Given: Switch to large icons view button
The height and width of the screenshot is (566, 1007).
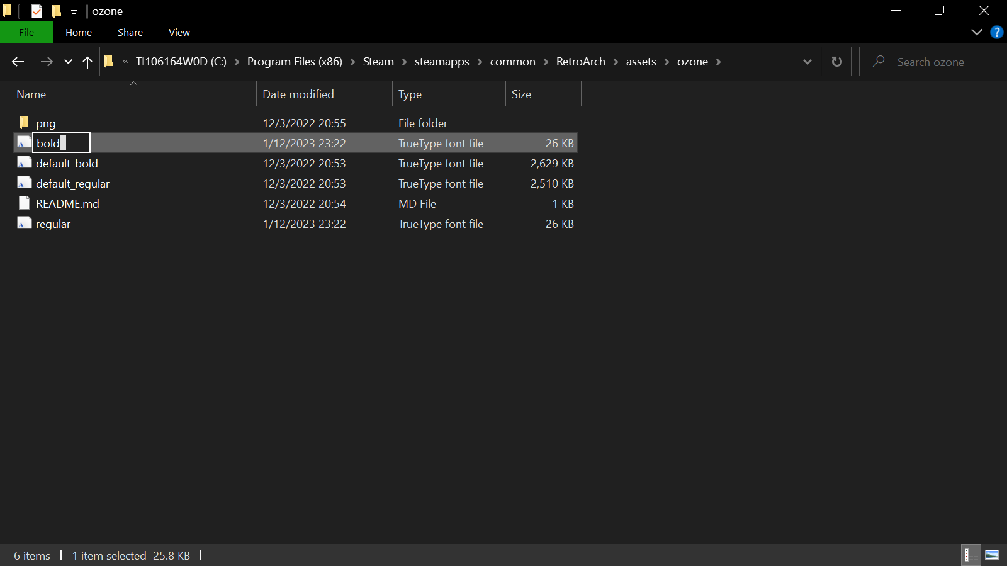Looking at the screenshot, I should [992, 555].
